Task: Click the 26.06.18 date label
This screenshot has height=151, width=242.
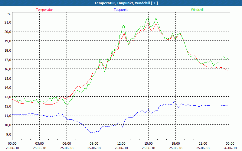Action: (x=230, y=148)
